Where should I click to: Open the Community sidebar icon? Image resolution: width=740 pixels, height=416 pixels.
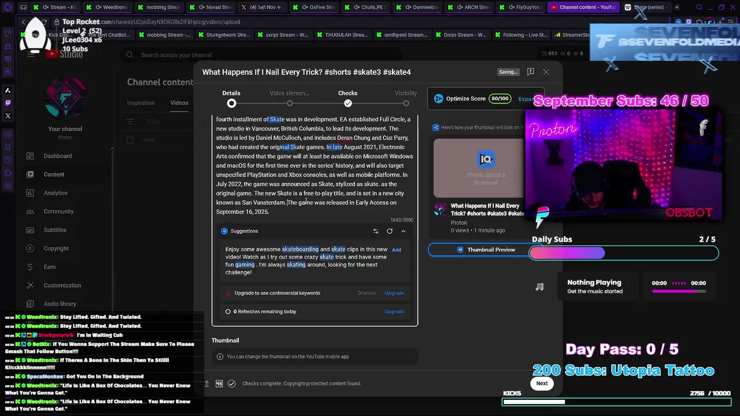pyautogui.click(x=30, y=211)
